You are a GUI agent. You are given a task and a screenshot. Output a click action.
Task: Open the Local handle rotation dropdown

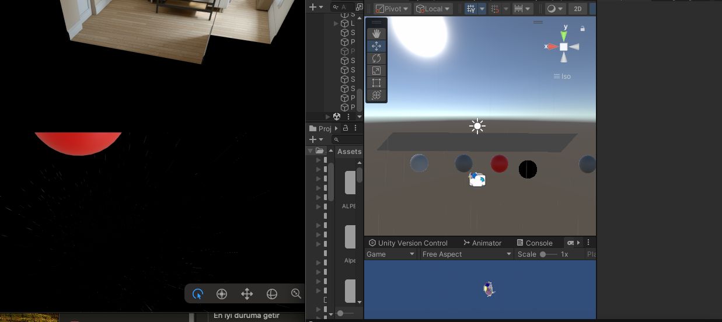pyautogui.click(x=433, y=9)
